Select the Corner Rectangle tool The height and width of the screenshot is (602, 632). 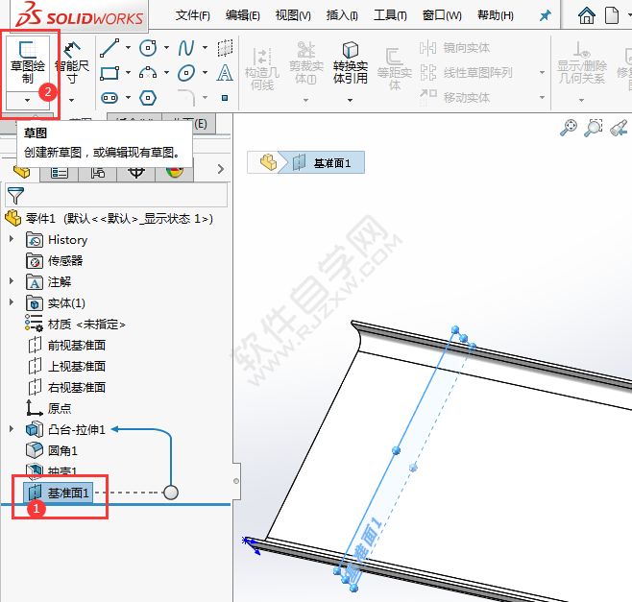click(109, 73)
